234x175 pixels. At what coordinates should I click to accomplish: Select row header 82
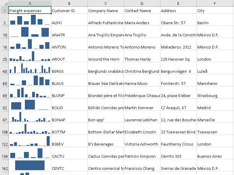(x=4, y=108)
